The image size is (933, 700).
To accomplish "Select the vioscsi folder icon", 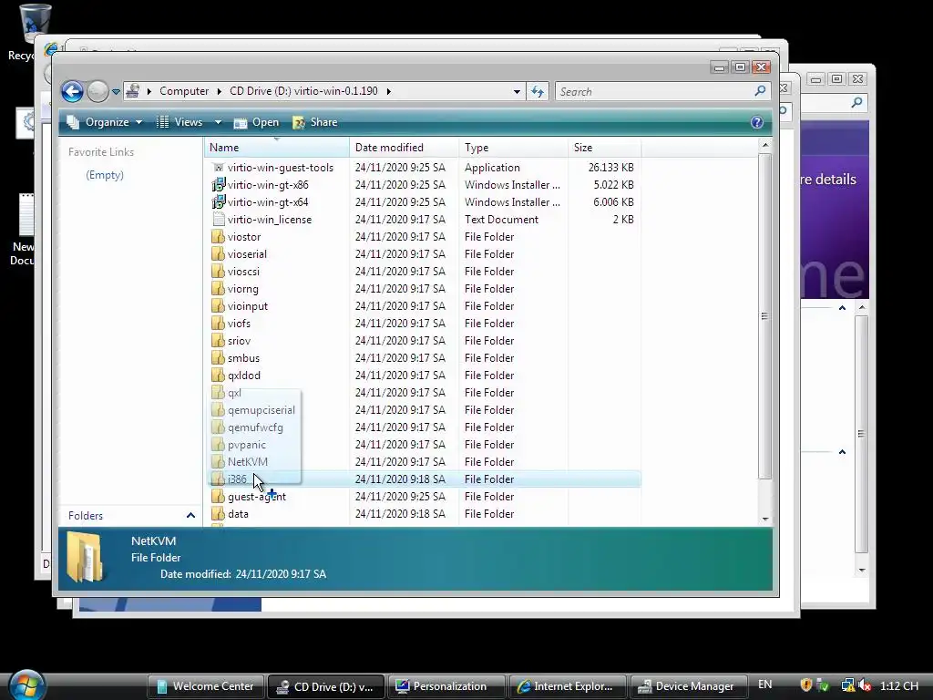I will tap(219, 271).
